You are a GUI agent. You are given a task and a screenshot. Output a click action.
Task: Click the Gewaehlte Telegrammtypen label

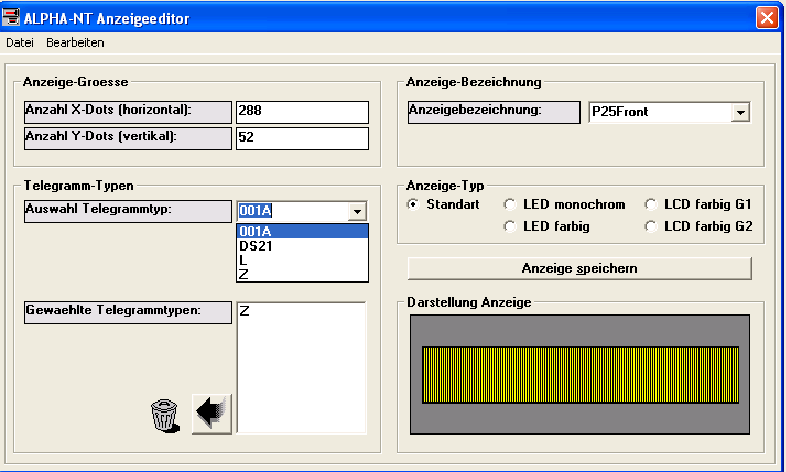coord(128,312)
